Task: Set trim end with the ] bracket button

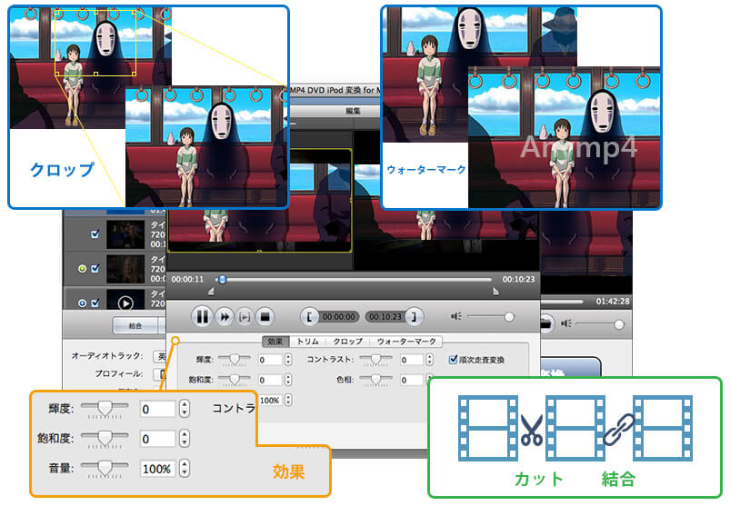Action: click(x=414, y=317)
